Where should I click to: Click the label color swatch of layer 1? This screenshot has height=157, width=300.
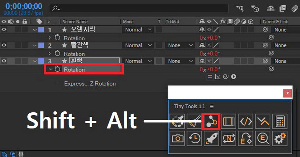pyautogui.click(x=41, y=30)
